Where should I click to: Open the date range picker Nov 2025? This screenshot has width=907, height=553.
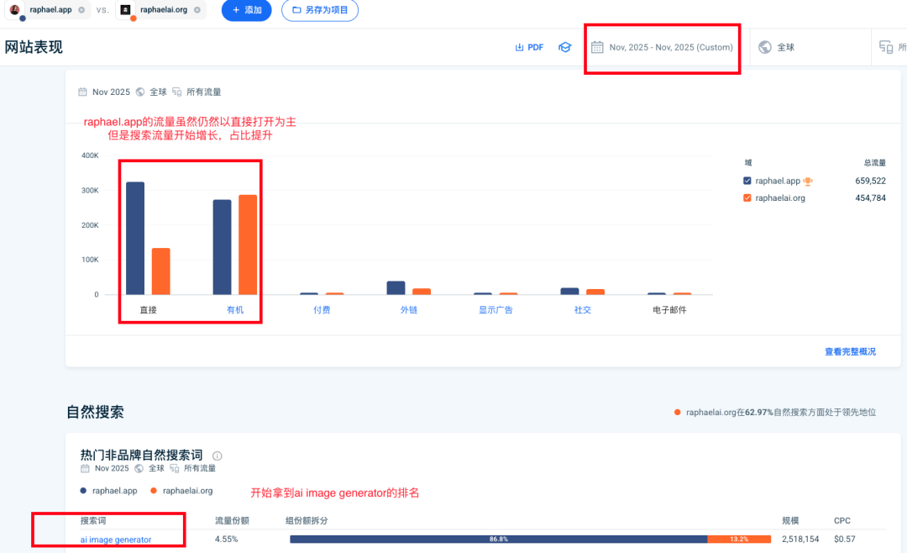pyautogui.click(x=663, y=47)
